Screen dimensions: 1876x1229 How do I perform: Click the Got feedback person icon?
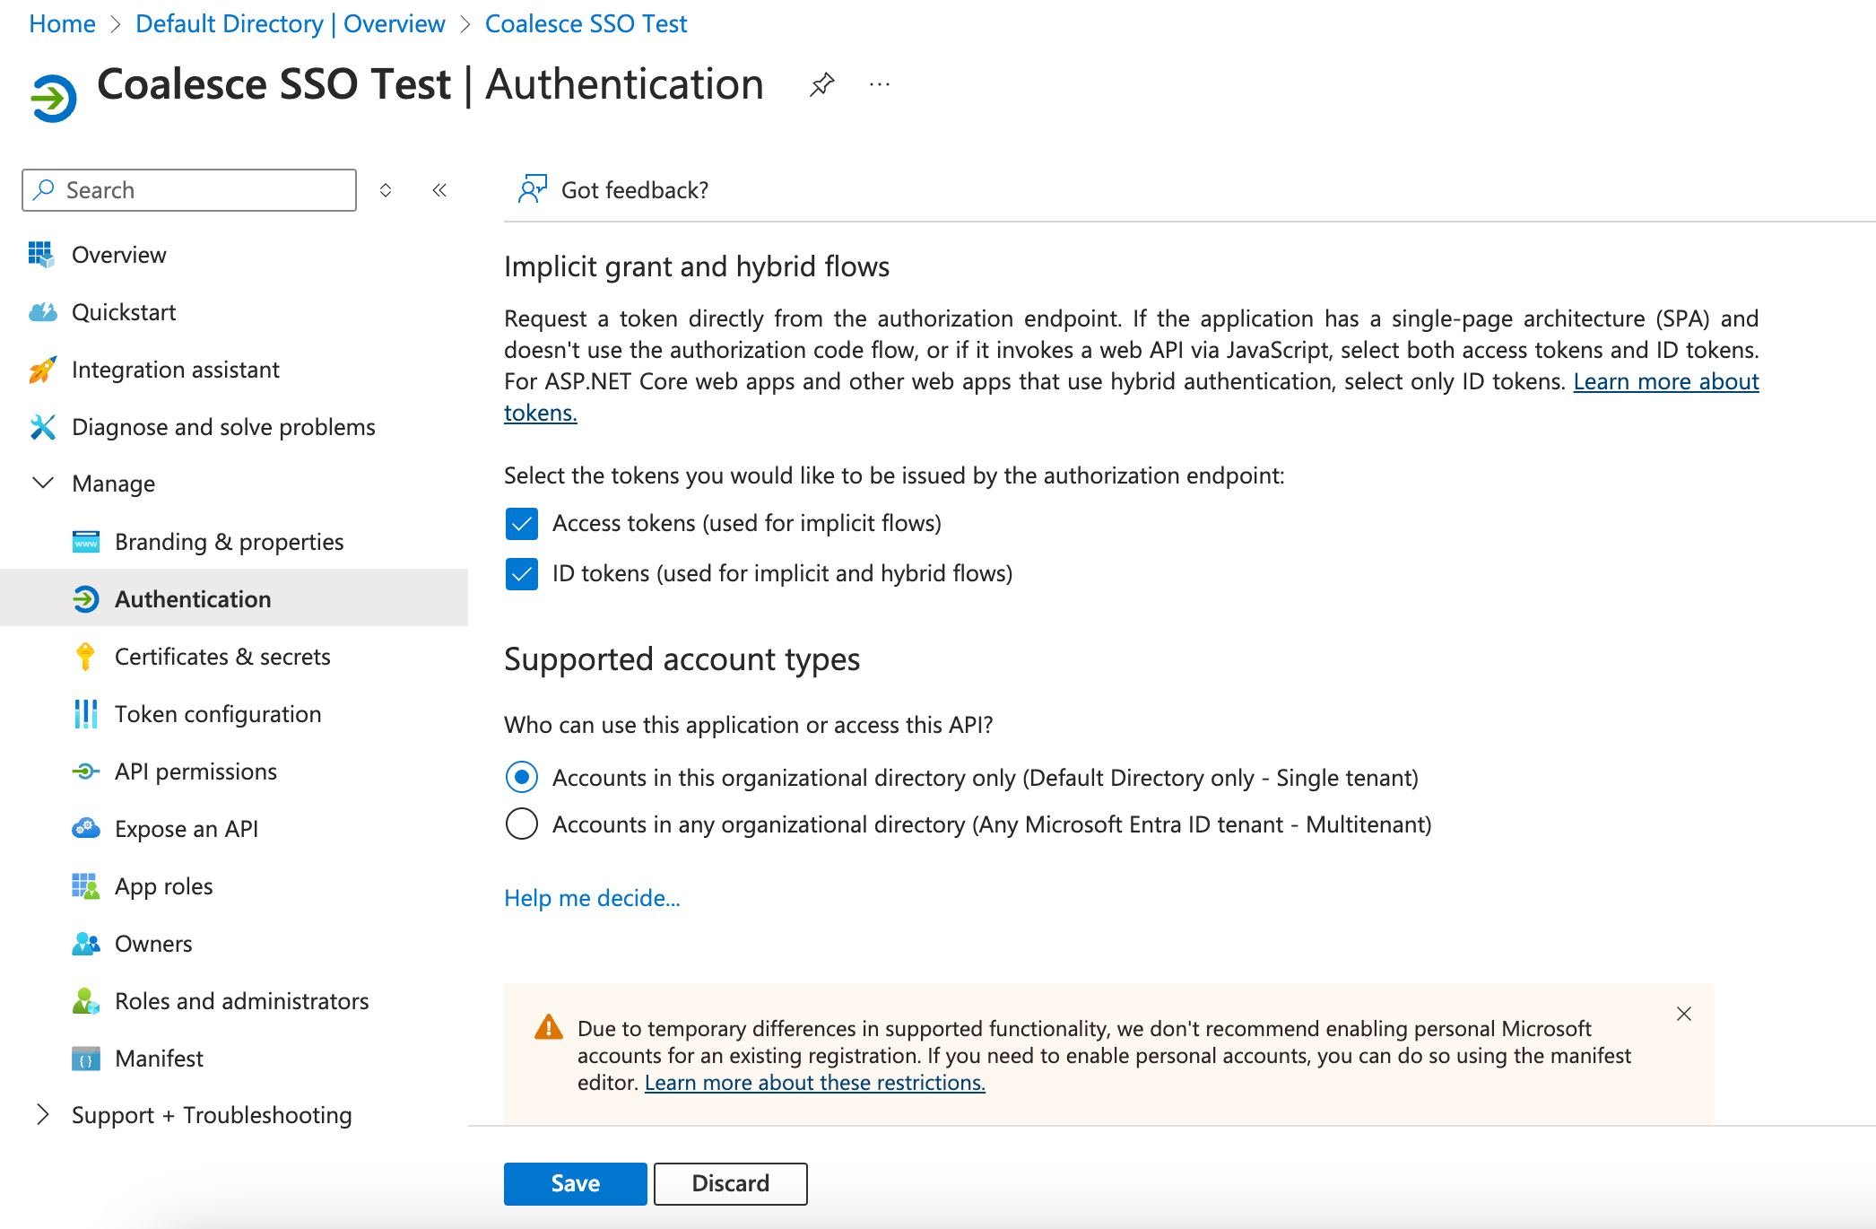[x=532, y=189]
